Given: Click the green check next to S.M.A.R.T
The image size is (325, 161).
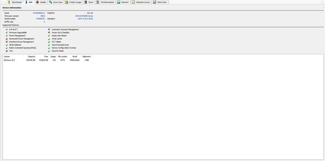Looking at the screenshot, I should click(7, 30).
